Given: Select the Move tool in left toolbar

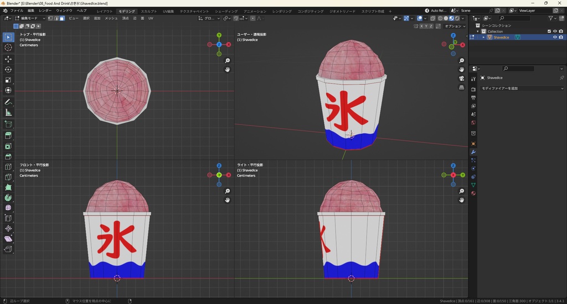Looking at the screenshot, I should (x=8, y=59).
